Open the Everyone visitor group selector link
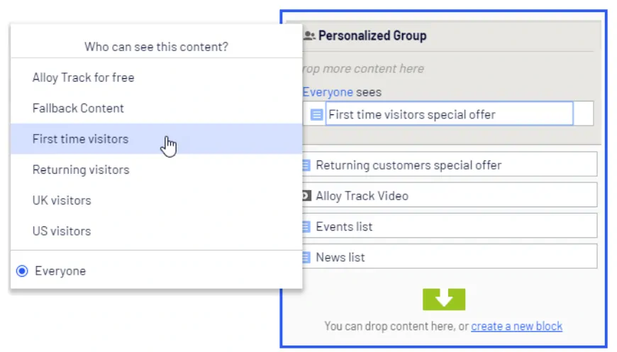 (328, 92)
